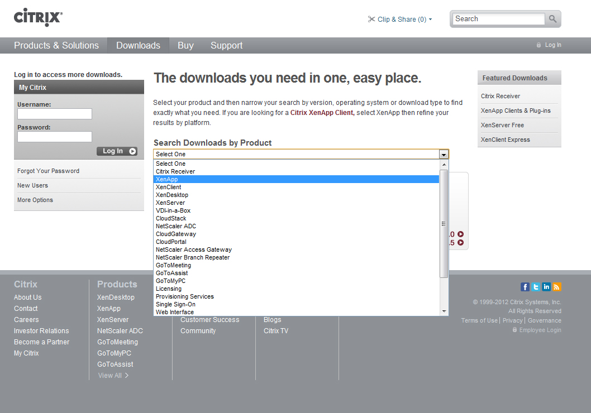
Task: Click the dropdown scrollbar up arrow
Action: 444,165
